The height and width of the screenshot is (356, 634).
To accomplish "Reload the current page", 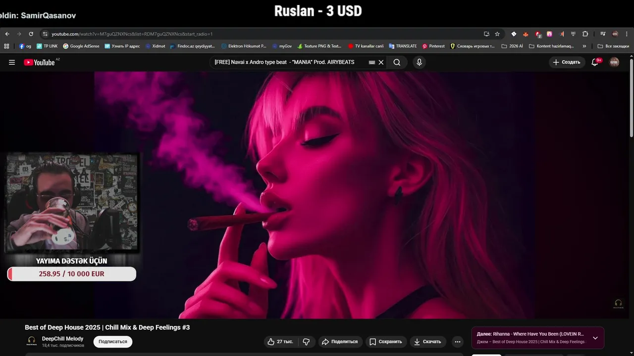I will tap(31, 34).
